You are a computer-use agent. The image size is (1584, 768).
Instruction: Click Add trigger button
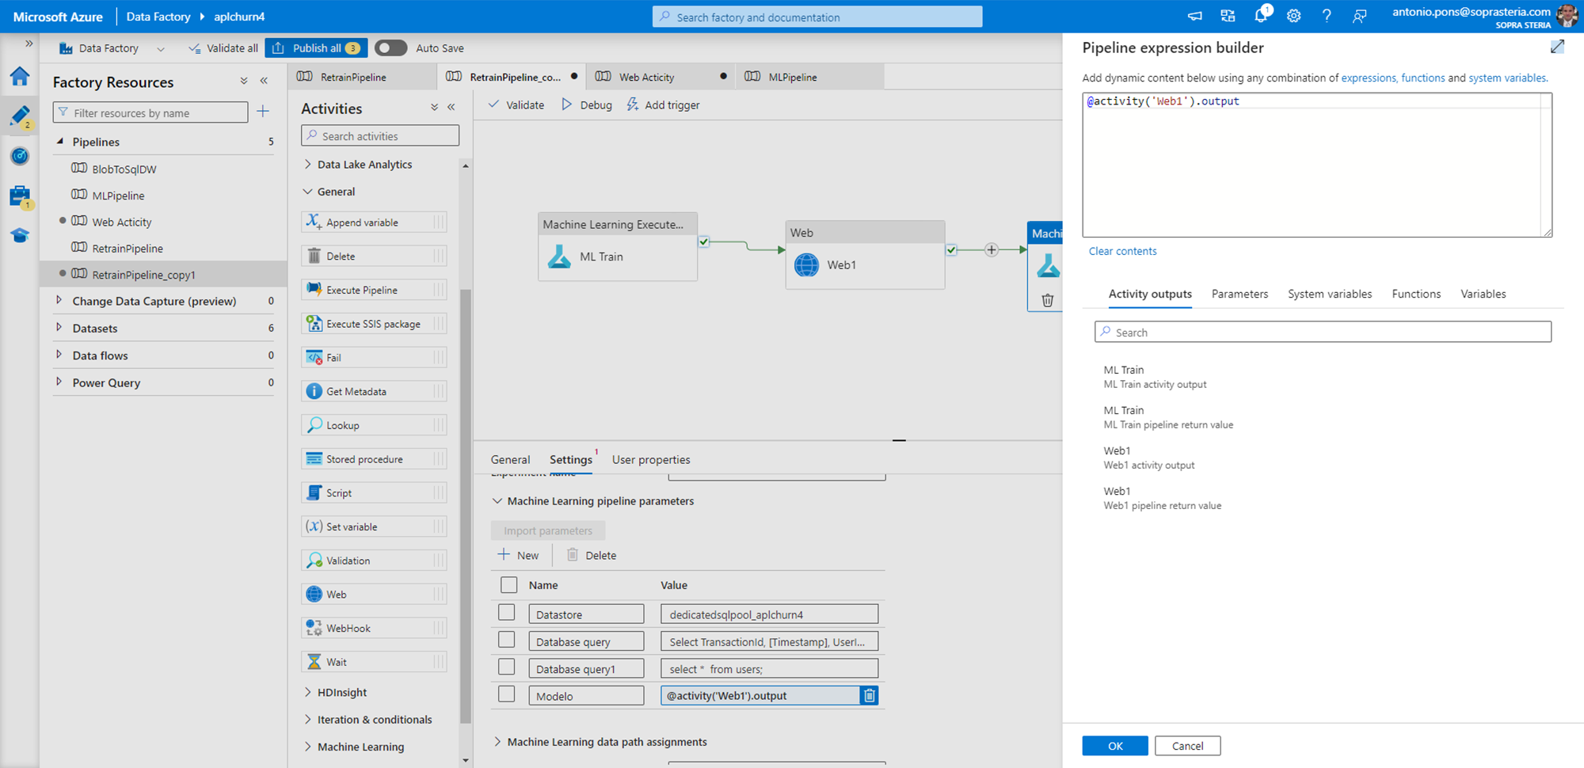tap(664, 105)
